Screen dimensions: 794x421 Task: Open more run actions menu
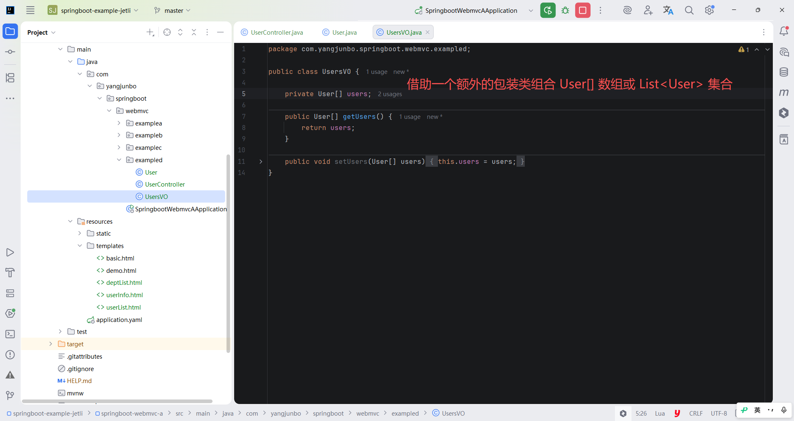click(600, 10)
